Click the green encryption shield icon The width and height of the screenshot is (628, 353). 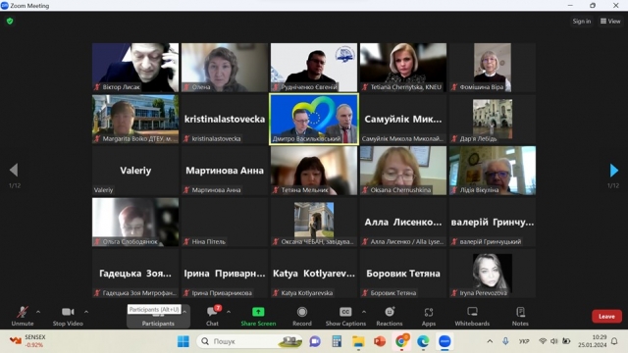pos(10,22)
